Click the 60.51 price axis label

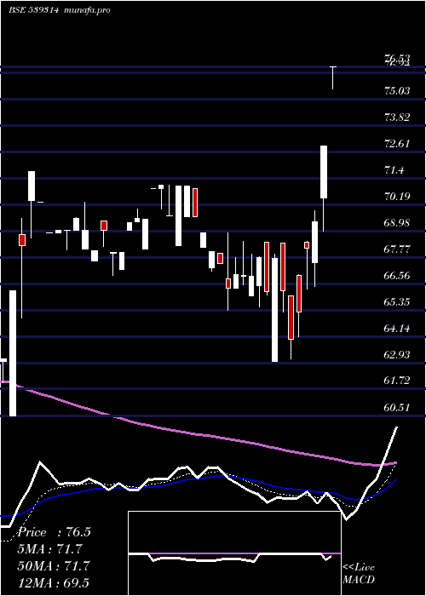click(397, 408)
